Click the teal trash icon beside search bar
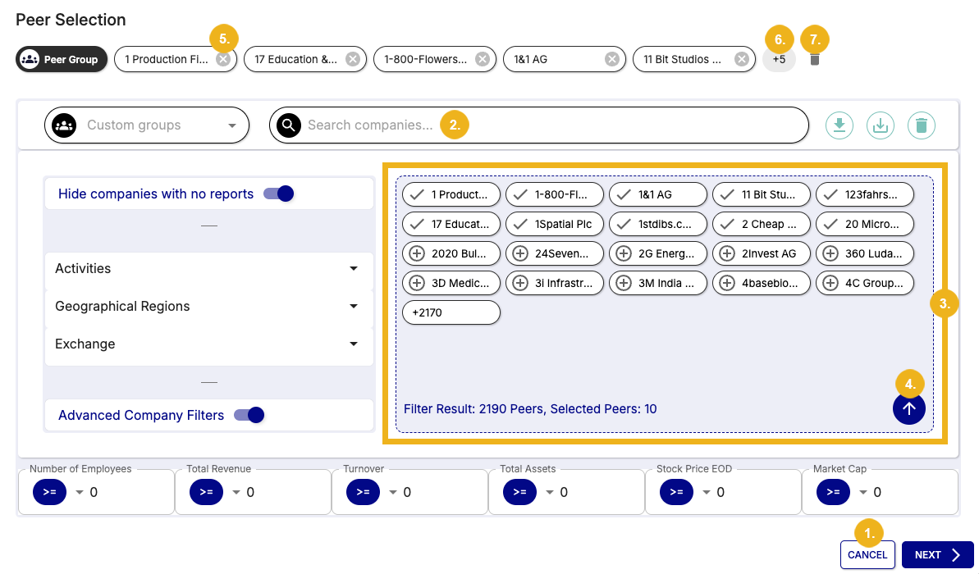 pos(922,125)
